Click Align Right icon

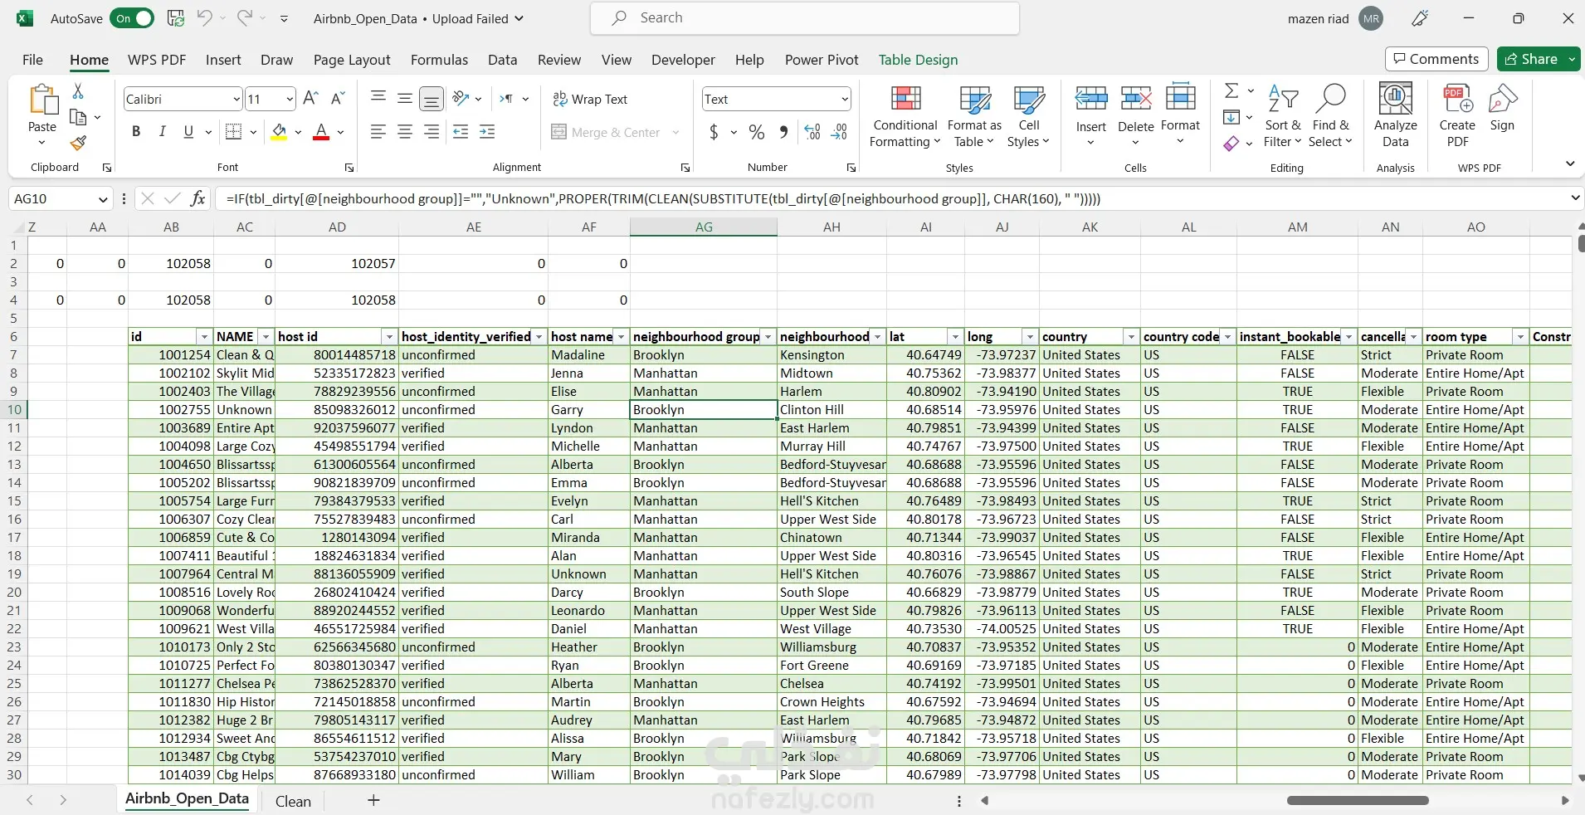(432, 131)
